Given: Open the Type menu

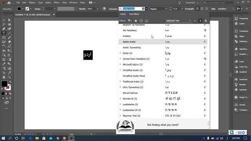Looking at the screenshot, I should pos(40,3).
